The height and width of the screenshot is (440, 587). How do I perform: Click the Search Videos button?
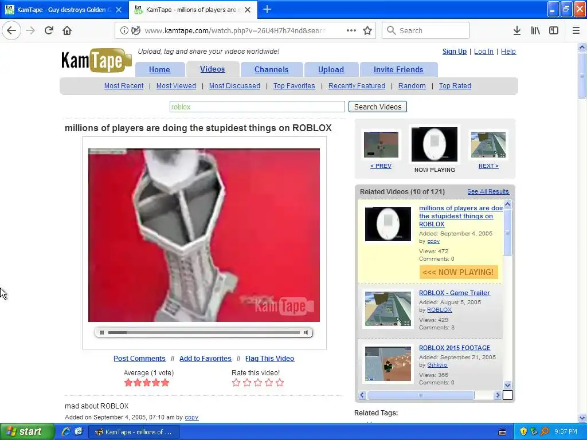(x=378, y=107)
